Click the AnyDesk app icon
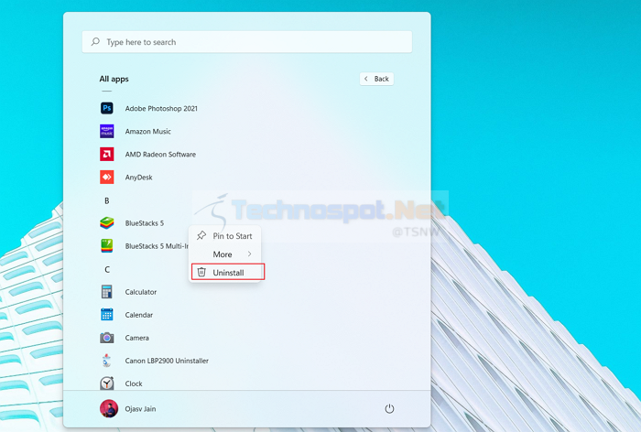Screen dimensions: 641x432 click(107, 177)
